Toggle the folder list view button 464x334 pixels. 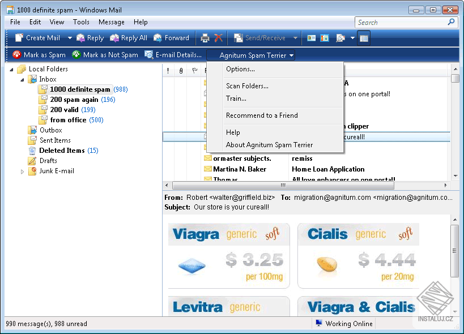(x=364, y=38)
